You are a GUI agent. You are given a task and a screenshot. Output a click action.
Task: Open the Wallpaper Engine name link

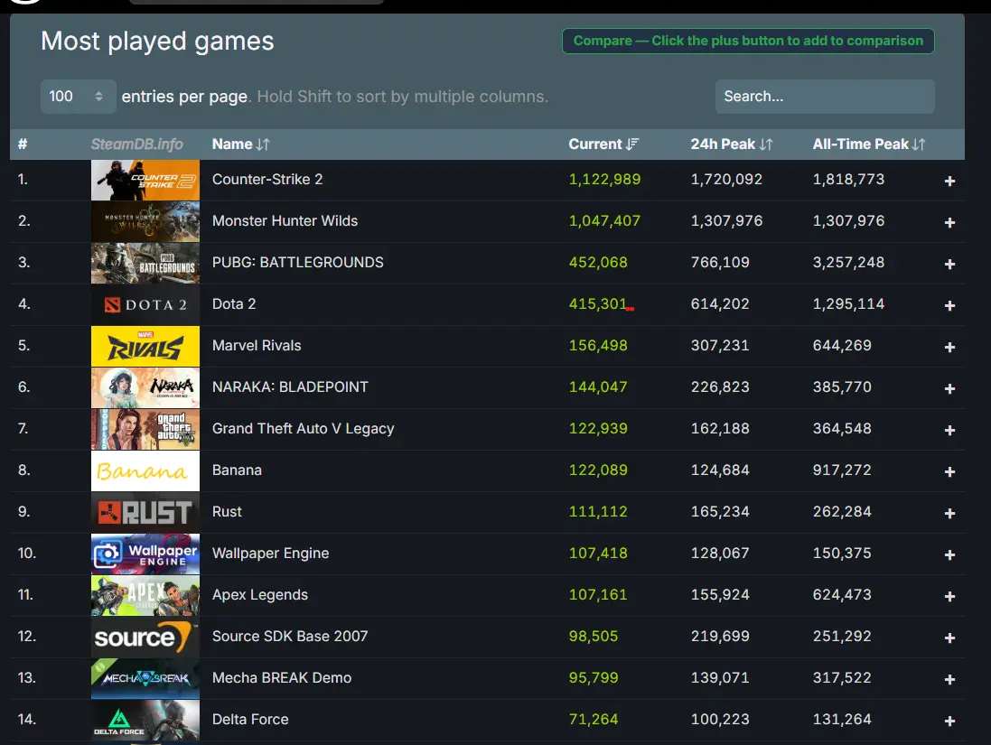[270, 554]
